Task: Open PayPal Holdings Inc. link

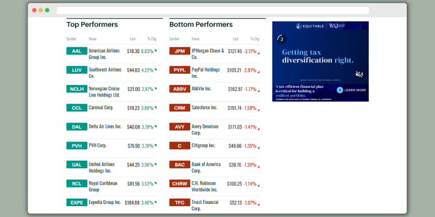Action: click(206, 73)
